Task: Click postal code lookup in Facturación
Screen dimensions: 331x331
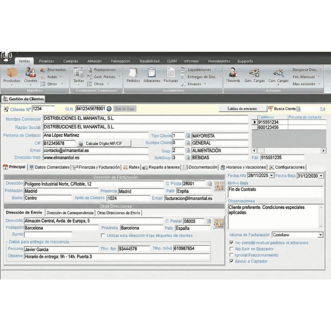Action: point(210,184)
